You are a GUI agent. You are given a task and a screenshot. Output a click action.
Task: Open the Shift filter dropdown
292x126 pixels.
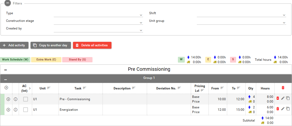[x=241, y=14]
